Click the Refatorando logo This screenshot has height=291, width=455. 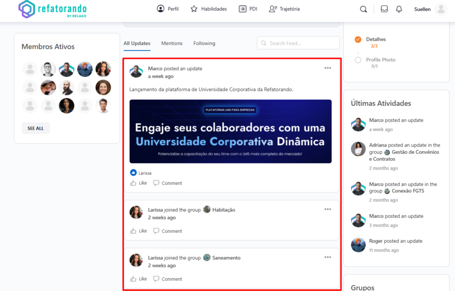click(52, 9)
